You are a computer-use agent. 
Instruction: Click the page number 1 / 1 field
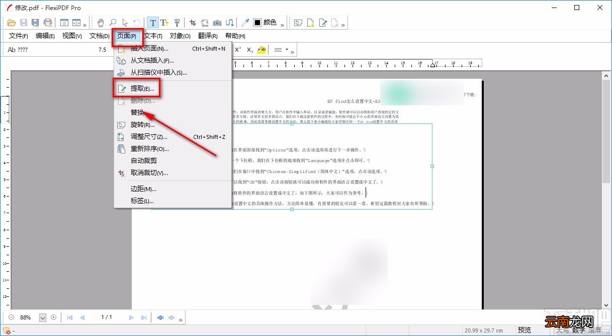pyautogui.click(x=106, y=317)
